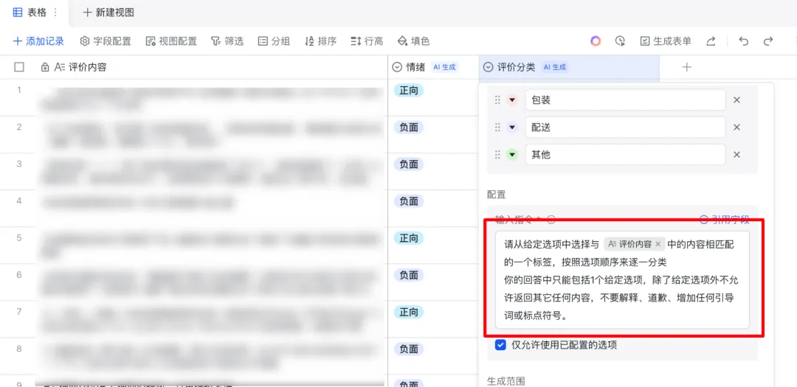Click the 正向 tag in row 5
Viewport: 797px width, 387px height.
[409, 238]
